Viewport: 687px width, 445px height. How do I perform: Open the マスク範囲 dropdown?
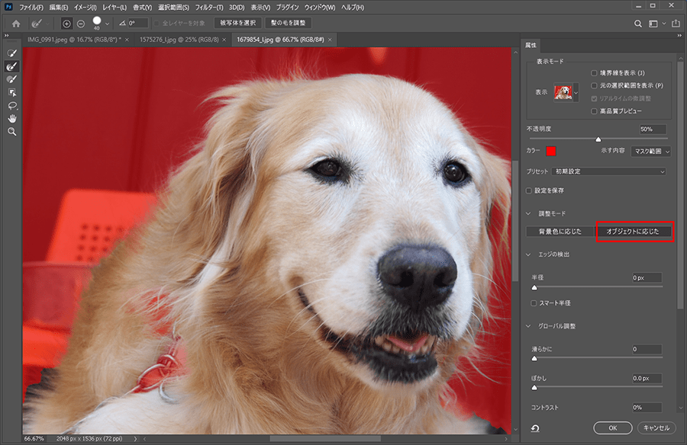(x=651, y=151)
